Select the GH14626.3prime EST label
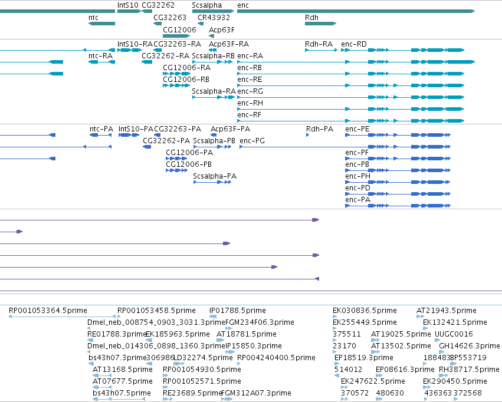The width and height of the screenshot is (502, 402). coord(470,347)
